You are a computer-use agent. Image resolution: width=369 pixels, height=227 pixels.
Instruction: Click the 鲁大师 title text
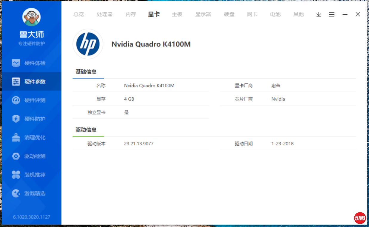(32, 35)
